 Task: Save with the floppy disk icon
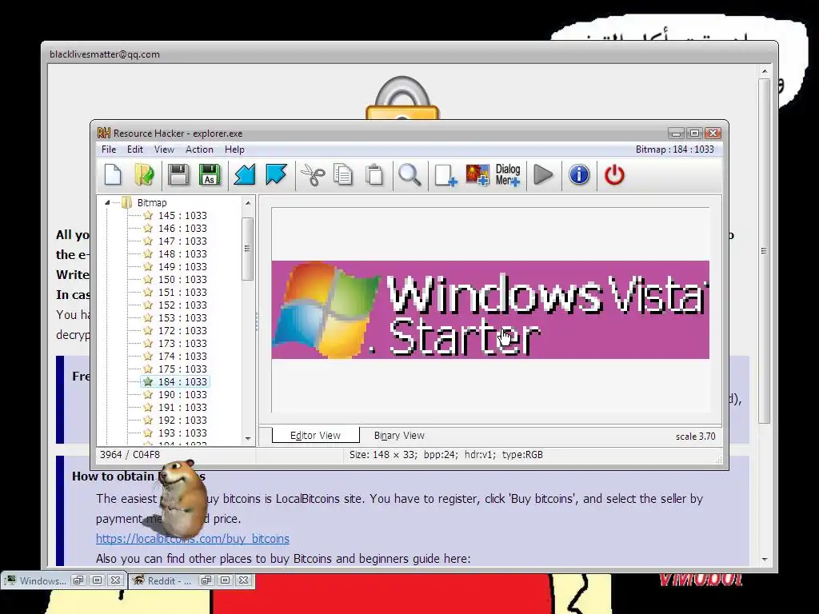[178, 175]
